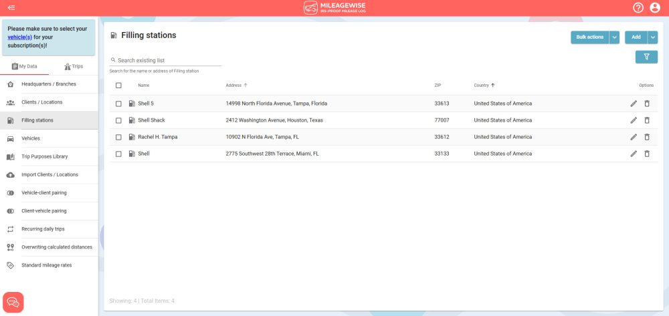Select all rows with header checkbox

(118, 86)
